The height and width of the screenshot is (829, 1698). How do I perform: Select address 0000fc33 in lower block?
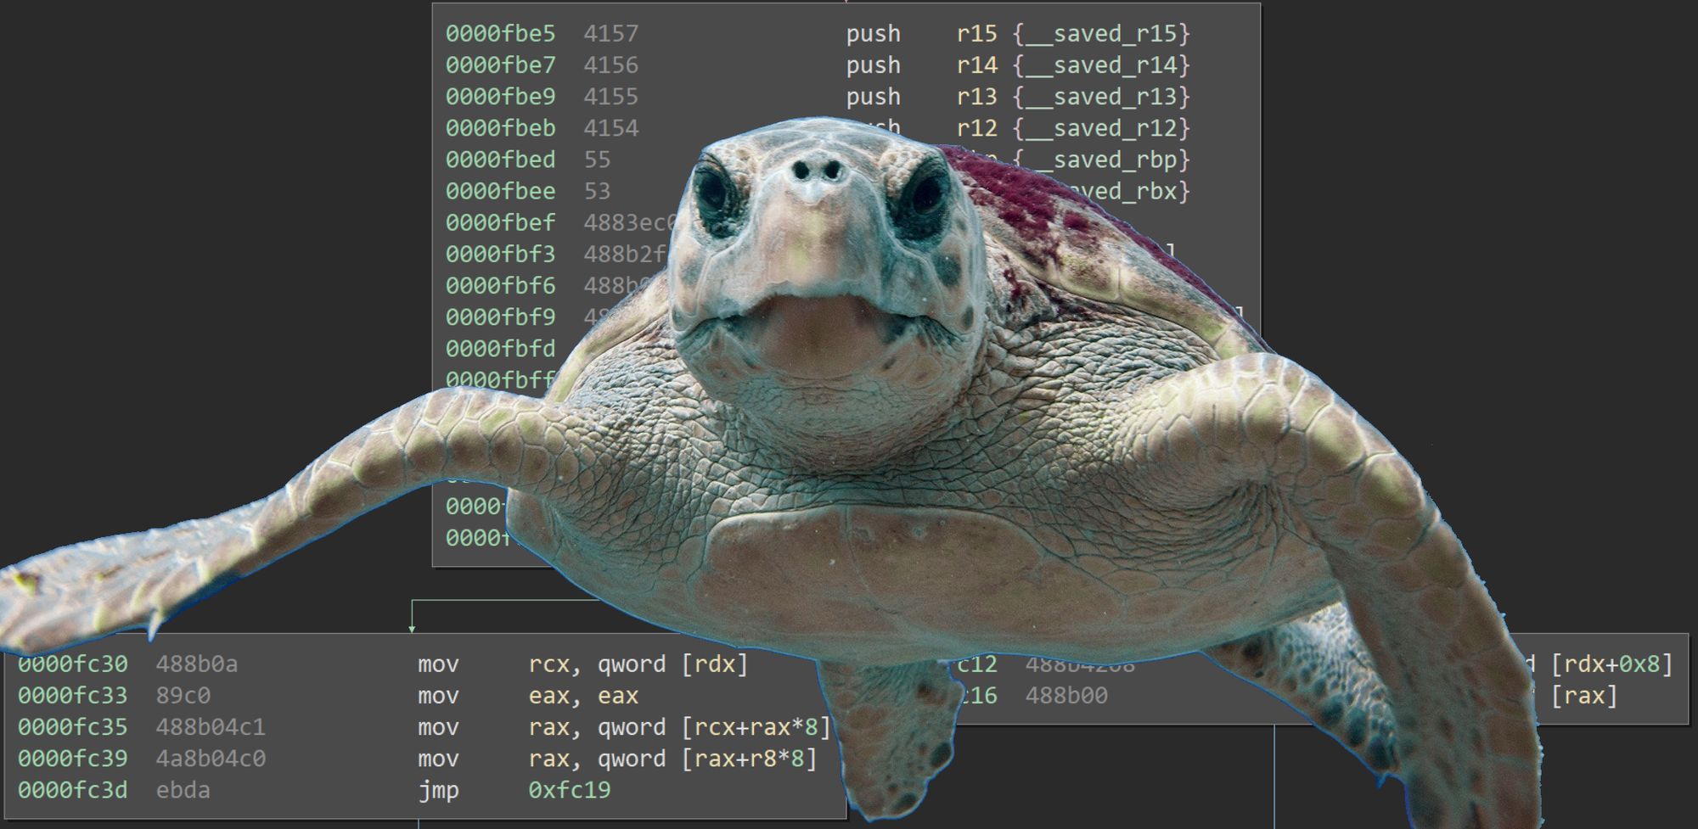[72, 696]
